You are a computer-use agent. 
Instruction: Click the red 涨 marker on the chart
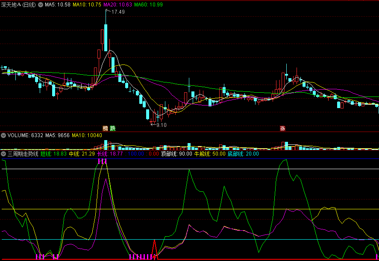click(282, 128)
